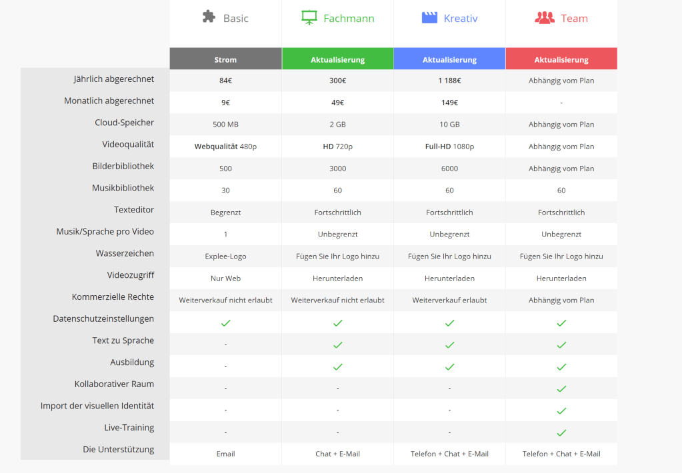
Task: Click the Kollaborativer Raum checkmark under Team
Action: point(561,389)
